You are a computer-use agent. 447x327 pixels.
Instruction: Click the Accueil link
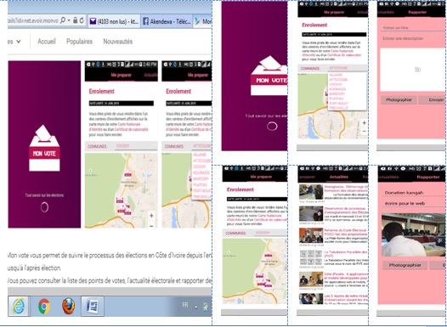[x=47, y=42]
